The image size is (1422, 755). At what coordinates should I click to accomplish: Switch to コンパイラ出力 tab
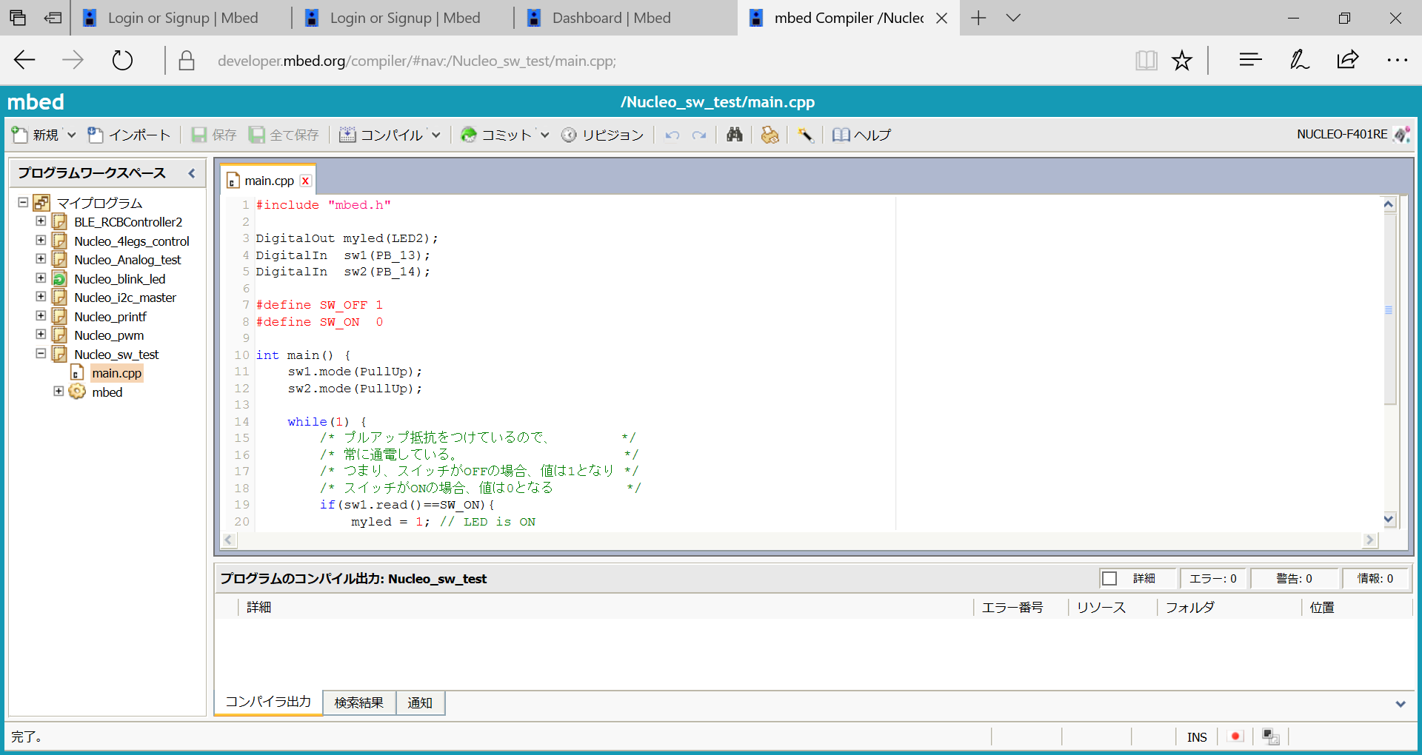coord(268,702)
